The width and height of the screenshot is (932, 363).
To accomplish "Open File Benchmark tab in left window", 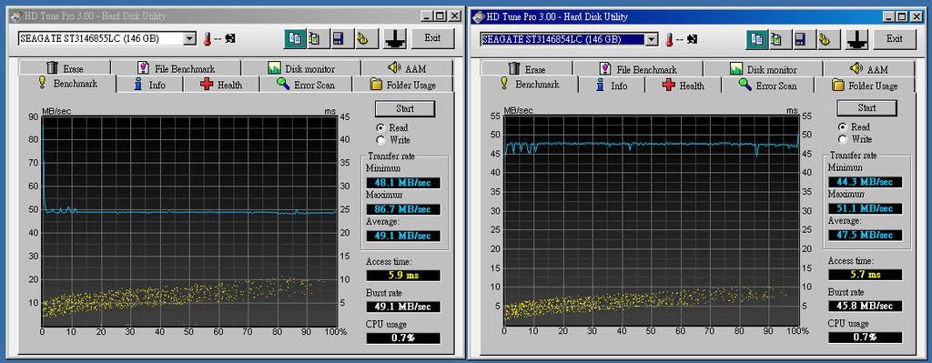I will 176,68.
